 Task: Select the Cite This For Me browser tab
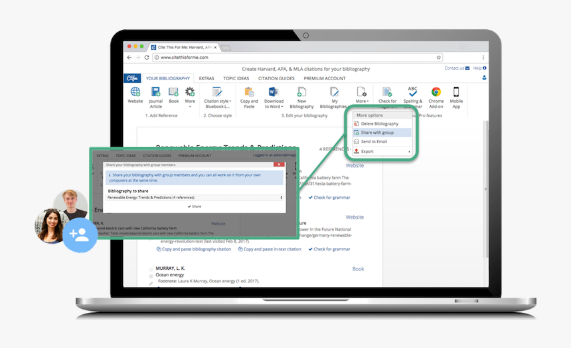tap(183, 47)
